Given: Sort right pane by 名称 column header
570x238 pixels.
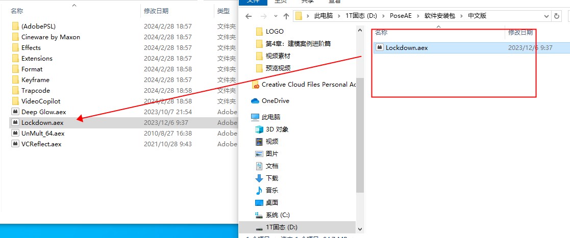Looking at the screenshot, I should 381,33.
